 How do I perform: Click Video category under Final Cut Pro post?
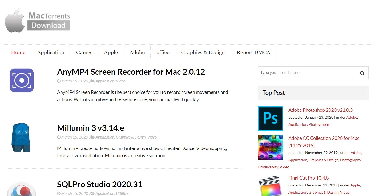[x=345, y=192]
